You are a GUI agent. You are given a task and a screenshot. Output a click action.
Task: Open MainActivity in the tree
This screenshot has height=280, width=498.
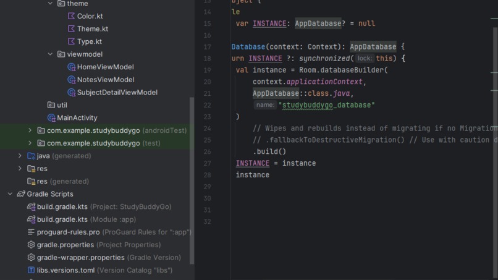tap(77, 117)
